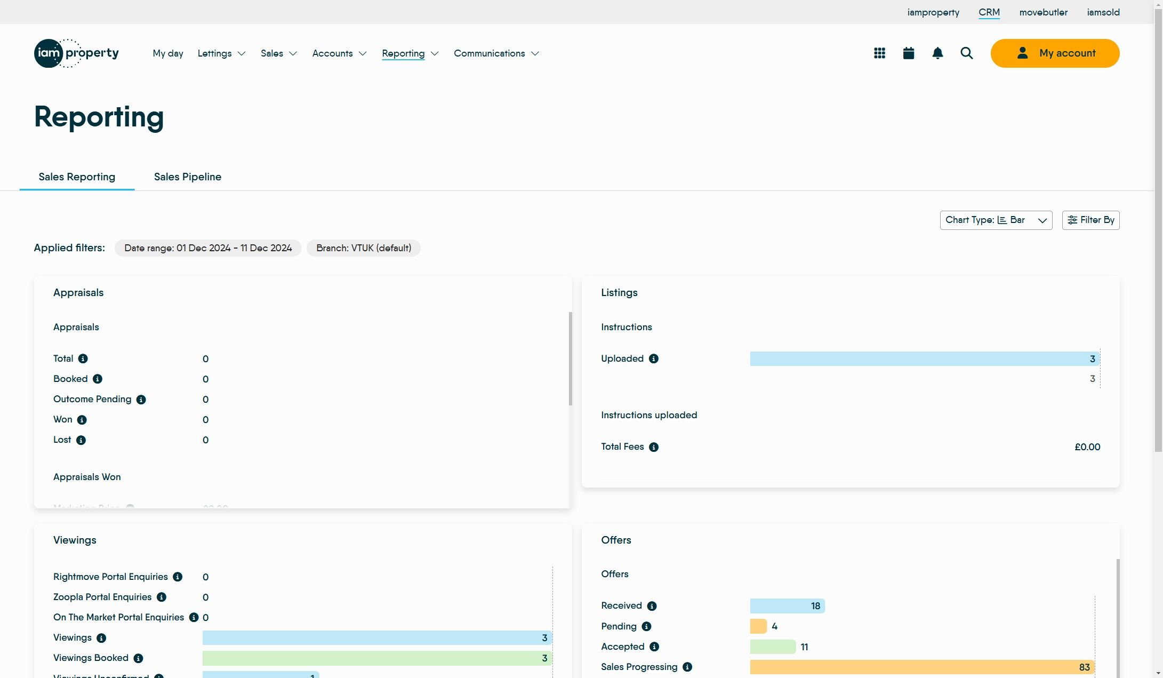Click the Appraisals panel scrollbar
This screenshot has height=678, width=1163.
pos(570,358)
